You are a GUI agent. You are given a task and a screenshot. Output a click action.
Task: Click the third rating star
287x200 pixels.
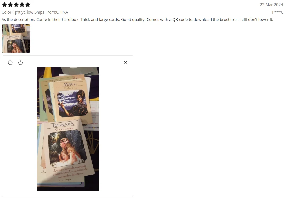[x=16, y=5]
